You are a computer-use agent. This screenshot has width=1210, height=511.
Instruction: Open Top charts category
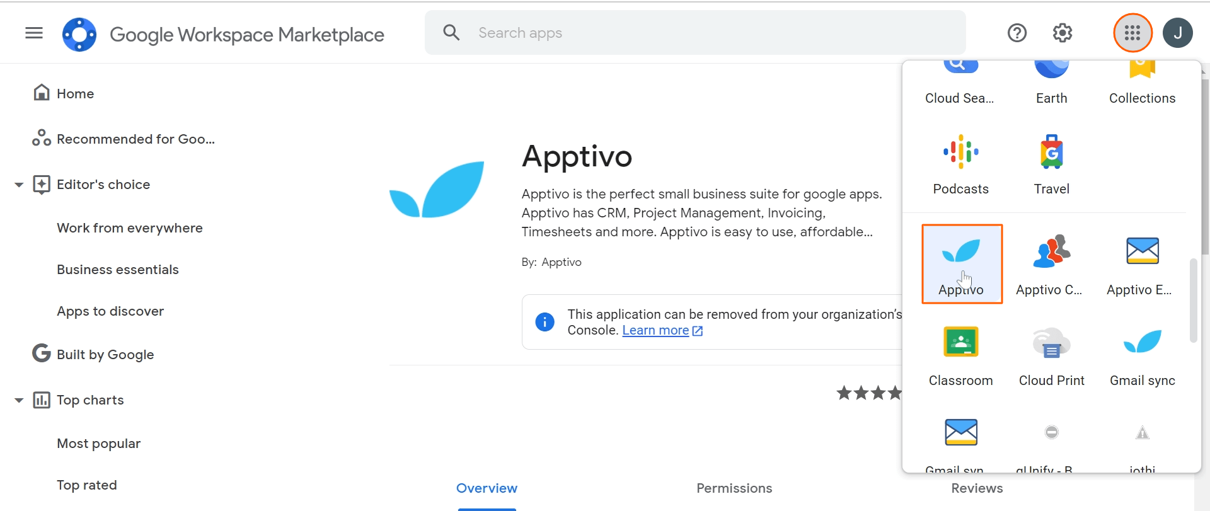point(90,400)
